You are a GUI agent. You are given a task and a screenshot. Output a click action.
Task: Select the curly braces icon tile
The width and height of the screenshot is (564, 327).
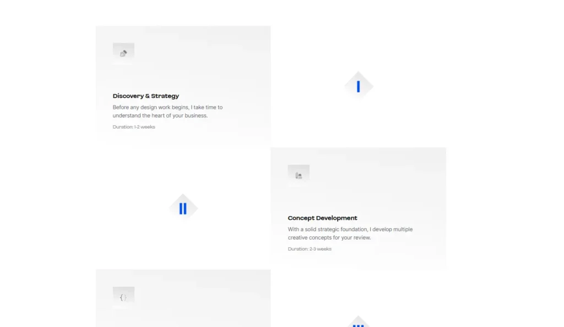(123, 297)
